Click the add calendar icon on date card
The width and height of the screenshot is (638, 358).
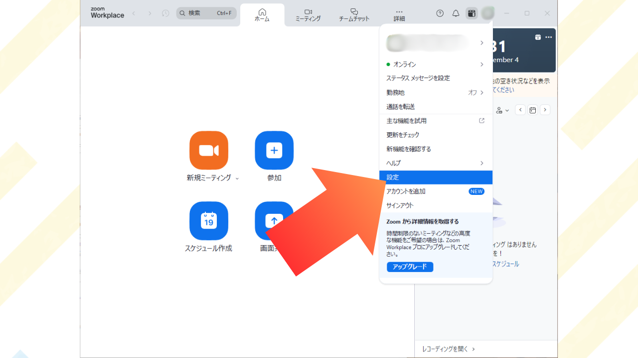coord(538,37)
